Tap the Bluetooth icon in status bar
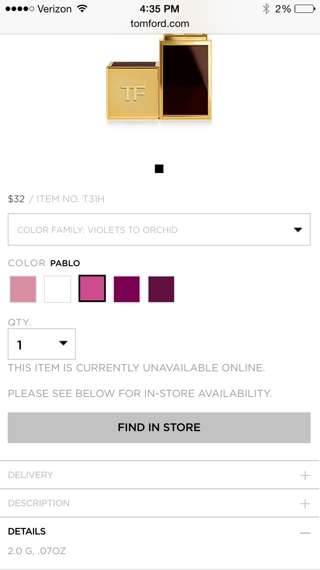The width and height of the screenshot is (320, 570). (x=266, y=9)
